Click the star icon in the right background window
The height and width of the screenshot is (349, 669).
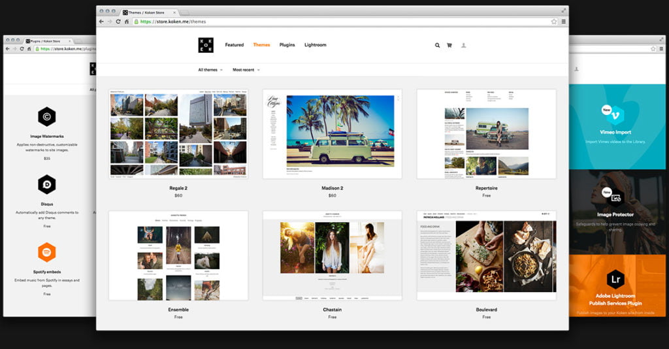[x=653, y=48]
